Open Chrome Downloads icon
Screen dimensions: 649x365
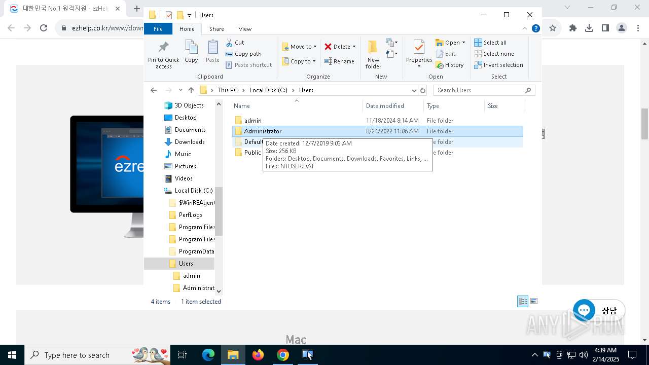[x=589, y=28]
